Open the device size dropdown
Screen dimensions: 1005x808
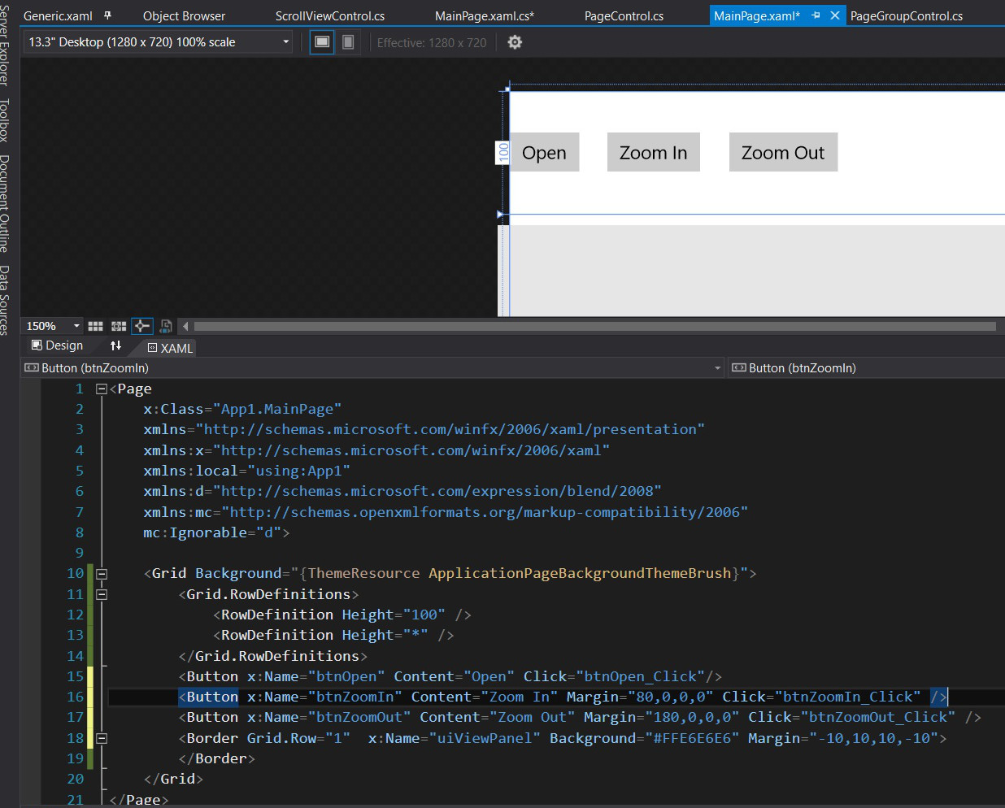[285, 42]
